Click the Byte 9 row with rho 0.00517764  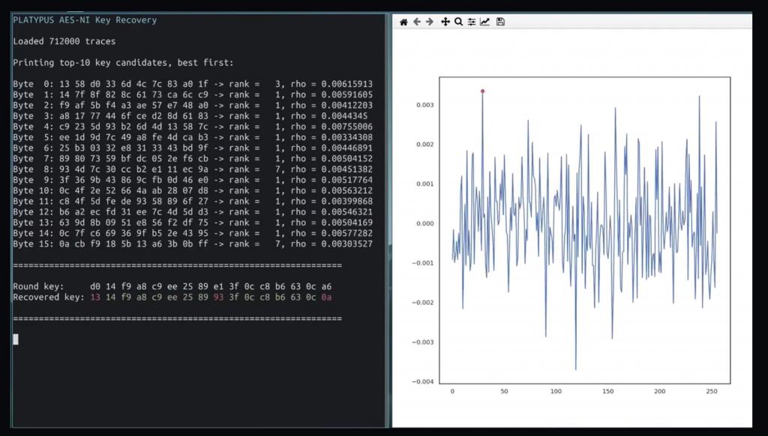point(193,180)
